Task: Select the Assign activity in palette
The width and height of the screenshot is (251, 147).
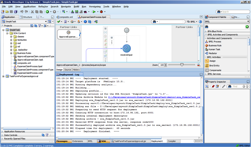Action: pyautogui.click(x=212, y=61)
